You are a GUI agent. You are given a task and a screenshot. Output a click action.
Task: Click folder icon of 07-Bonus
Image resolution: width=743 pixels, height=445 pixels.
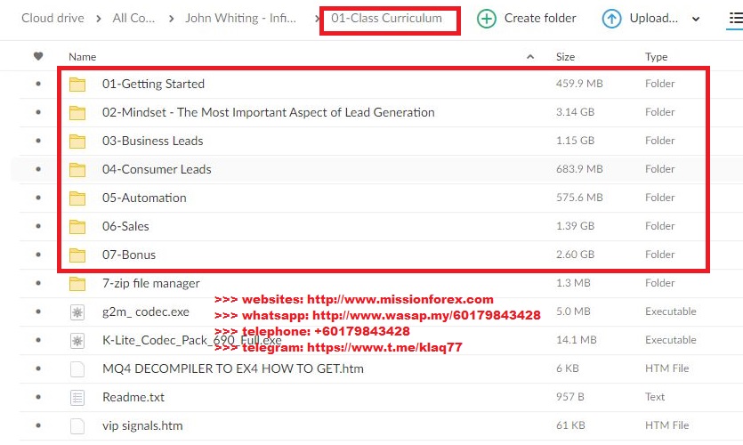click(77, 255)
